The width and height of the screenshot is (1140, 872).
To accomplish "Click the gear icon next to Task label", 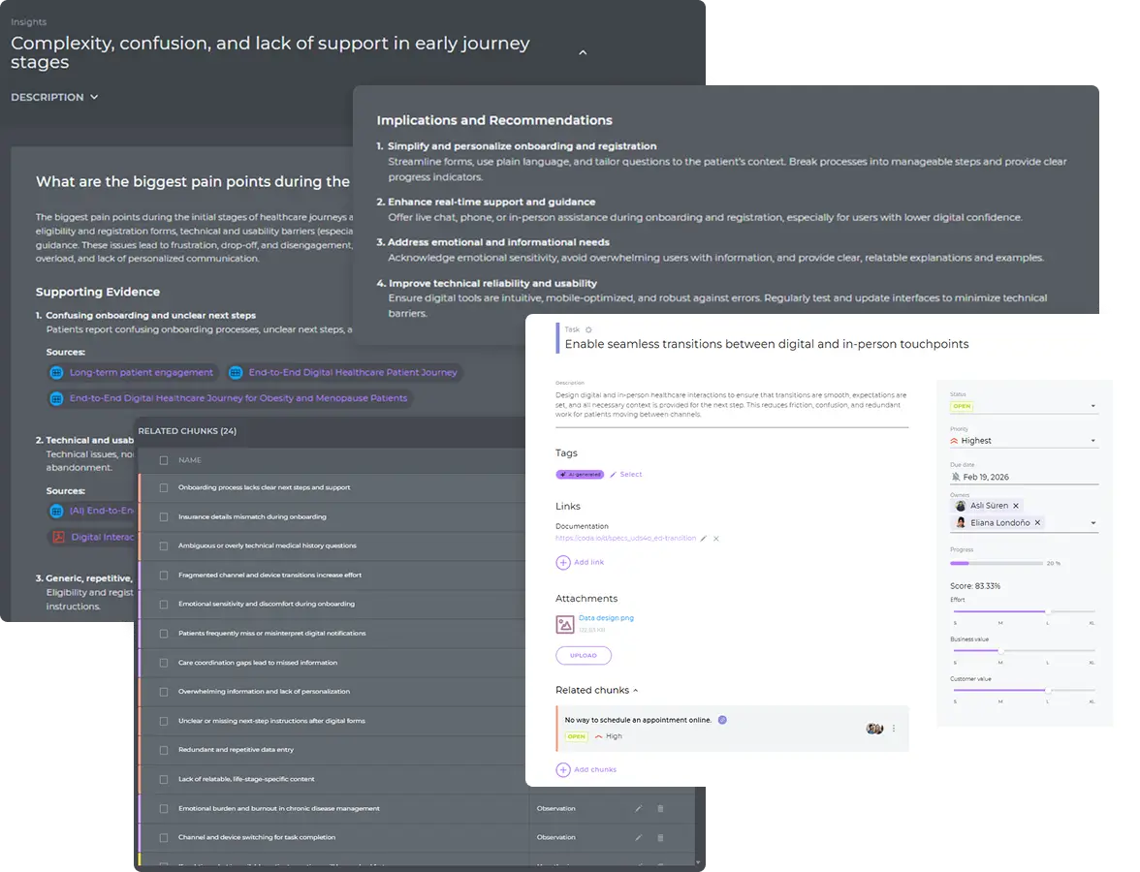I will pyautogui.click(x=588, y=329).
